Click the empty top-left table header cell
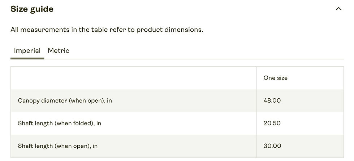Screen dimensions: 354x161 point(133,78)
